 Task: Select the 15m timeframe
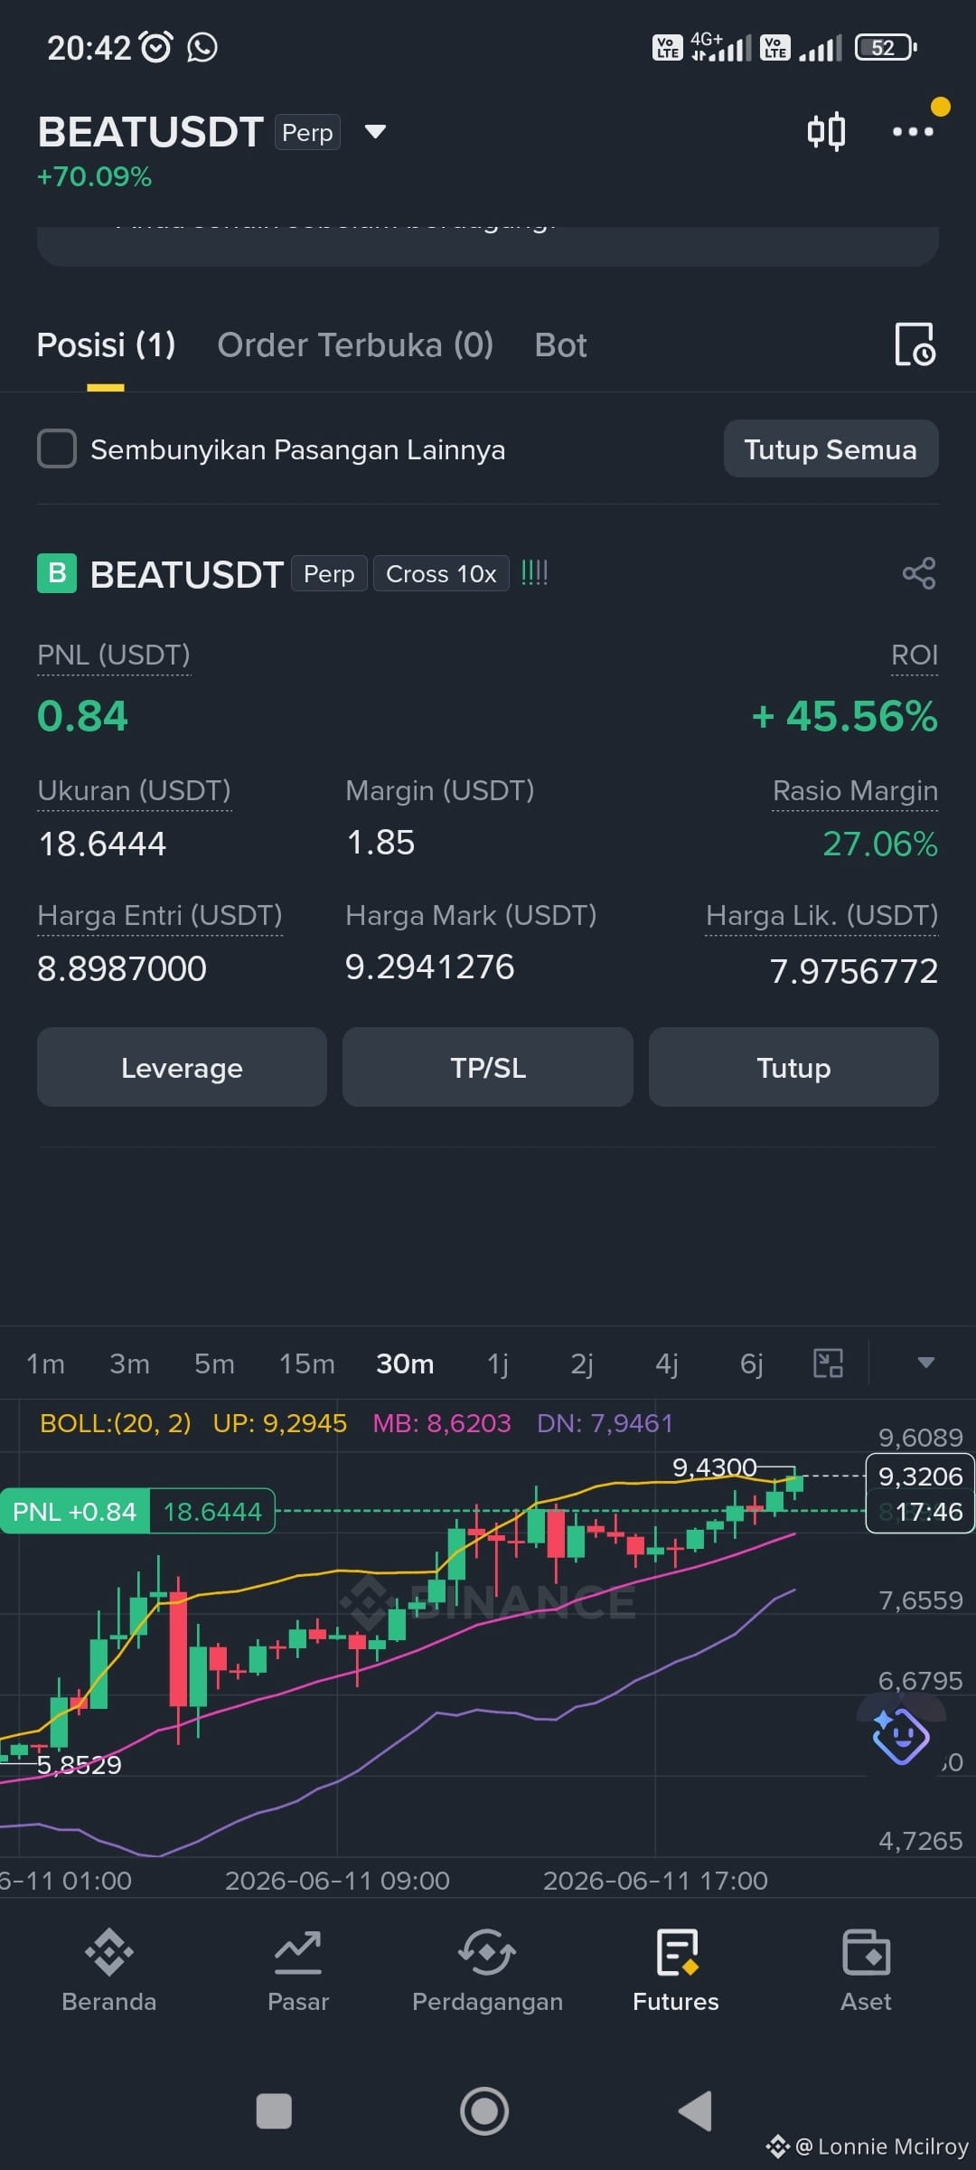tap(306, 1363)
